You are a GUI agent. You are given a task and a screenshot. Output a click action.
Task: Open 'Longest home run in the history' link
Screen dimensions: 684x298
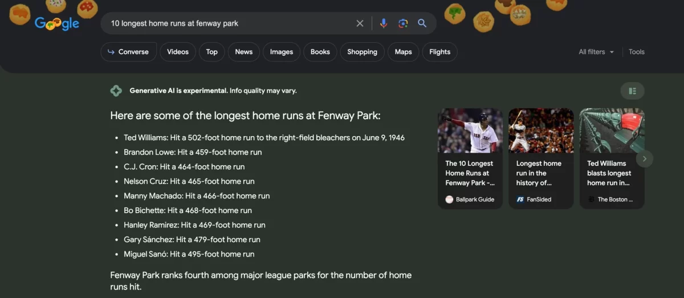coord(539,173)
